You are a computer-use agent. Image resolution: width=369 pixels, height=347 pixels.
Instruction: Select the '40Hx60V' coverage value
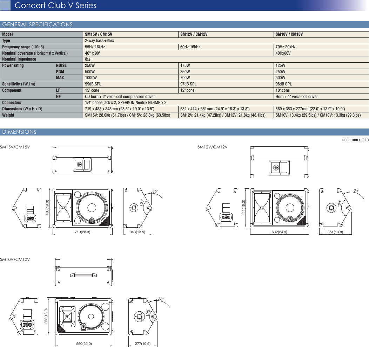coord(283,53)
